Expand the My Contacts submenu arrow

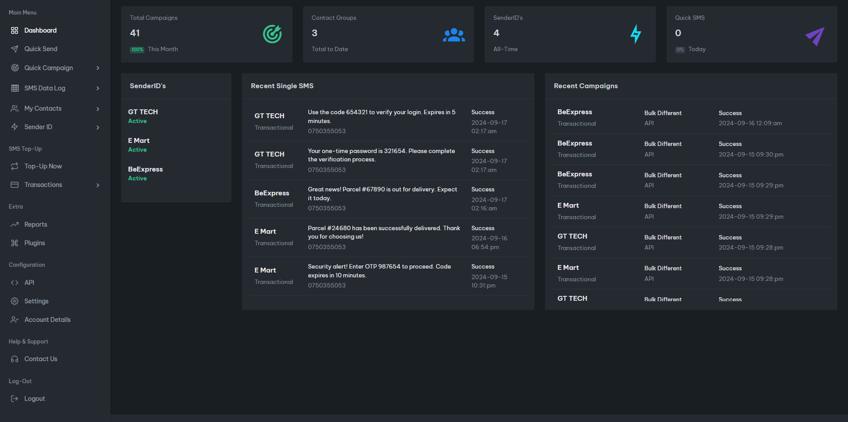point(98,109)
